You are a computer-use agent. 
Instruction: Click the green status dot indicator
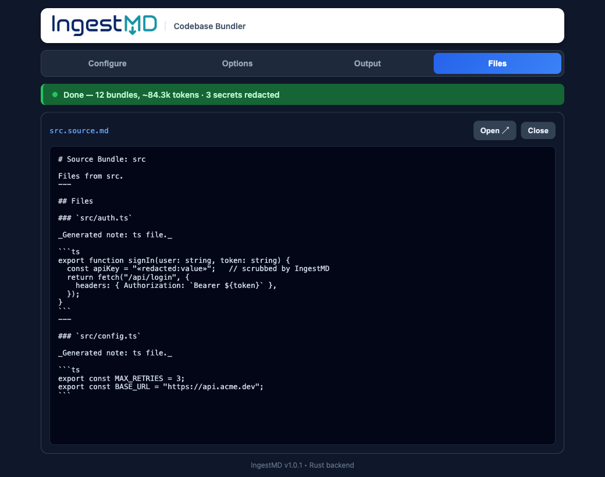point(55,95)
